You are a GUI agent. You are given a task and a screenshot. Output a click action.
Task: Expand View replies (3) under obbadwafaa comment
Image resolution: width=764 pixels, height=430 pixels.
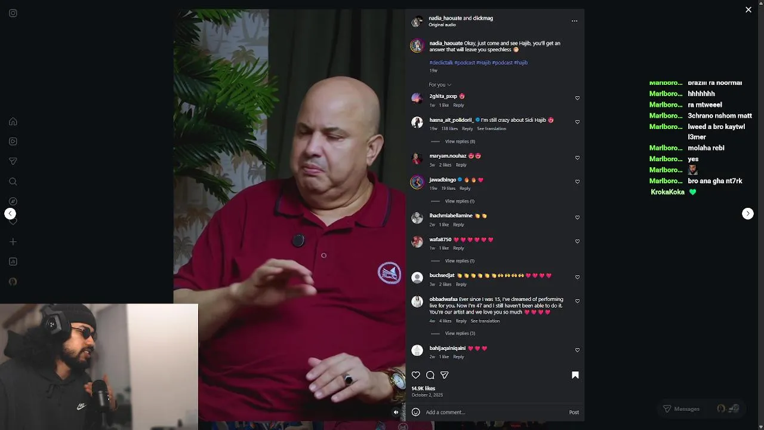[460, 333]
